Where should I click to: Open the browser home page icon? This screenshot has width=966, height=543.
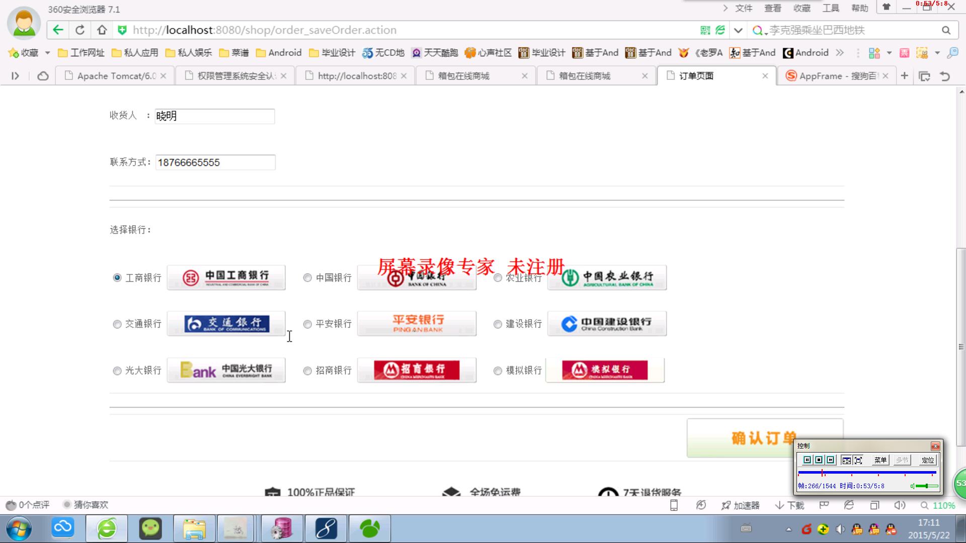[102, 30]
